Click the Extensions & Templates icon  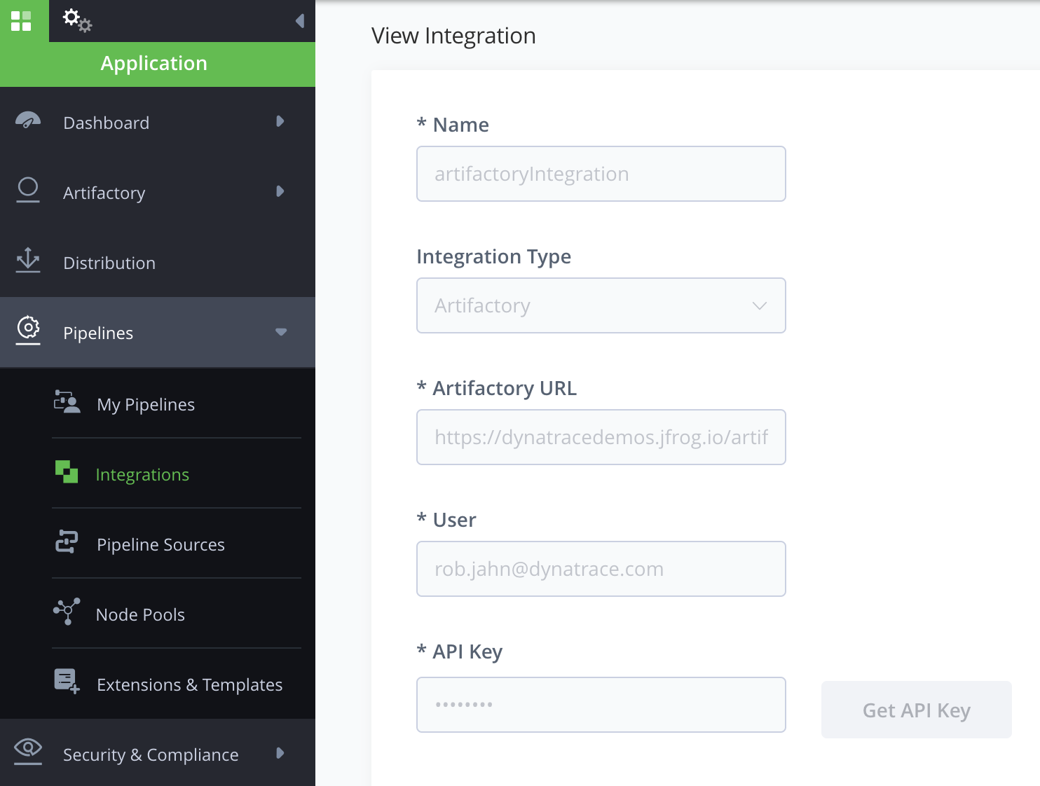click(67, 681)
